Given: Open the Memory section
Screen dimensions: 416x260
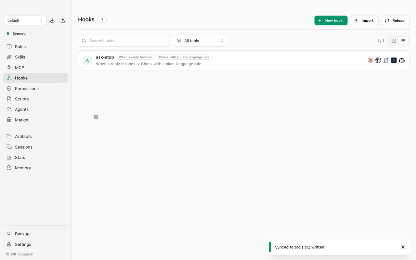Looking at the screenshot, I should click(35, 168).
